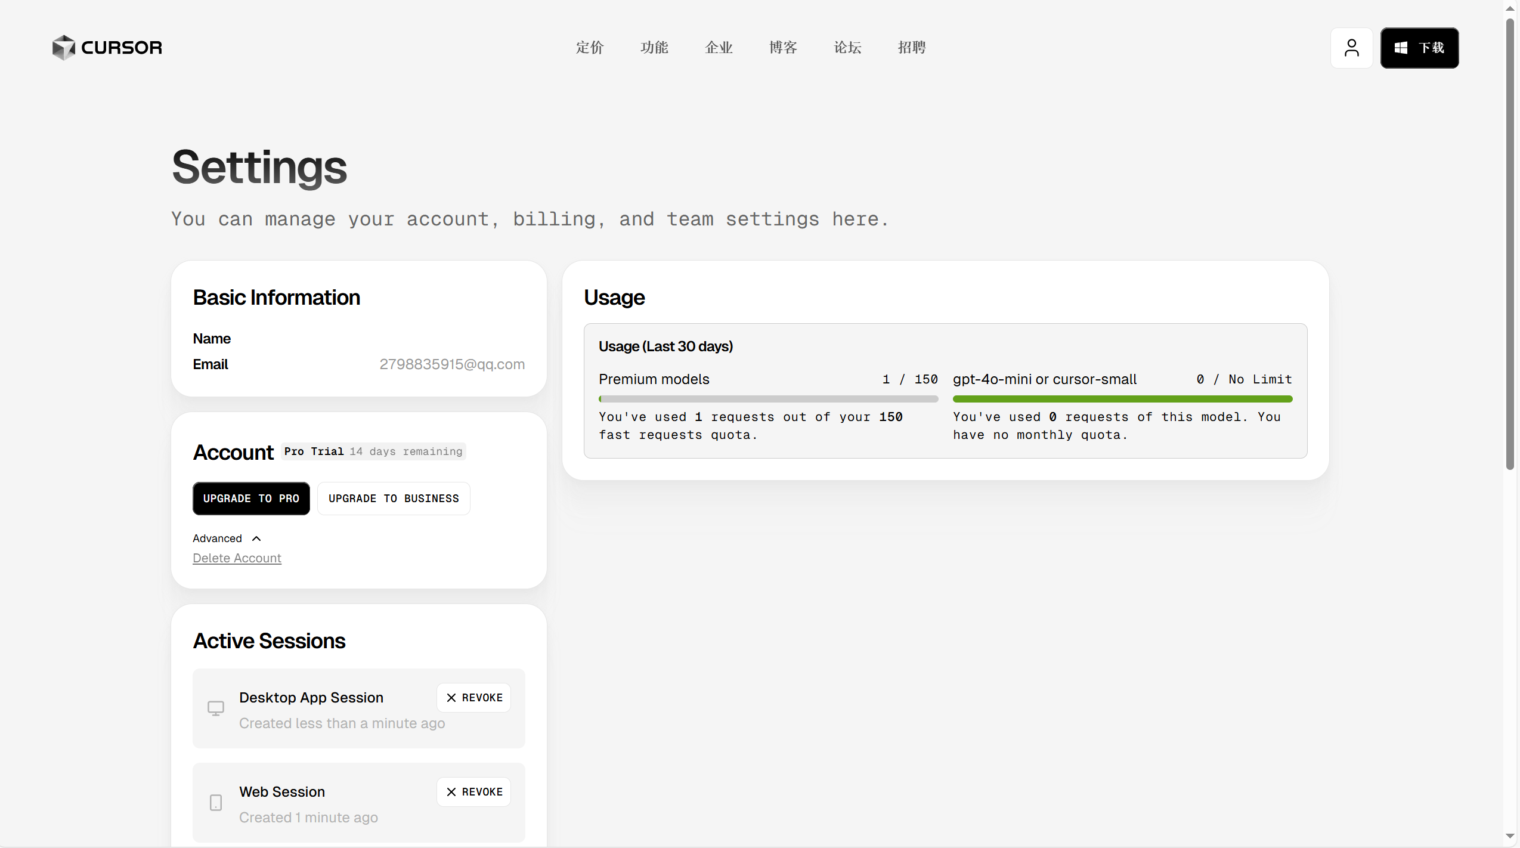Click the Web Session device icon
1520x848 pixels.
[215, 802]
